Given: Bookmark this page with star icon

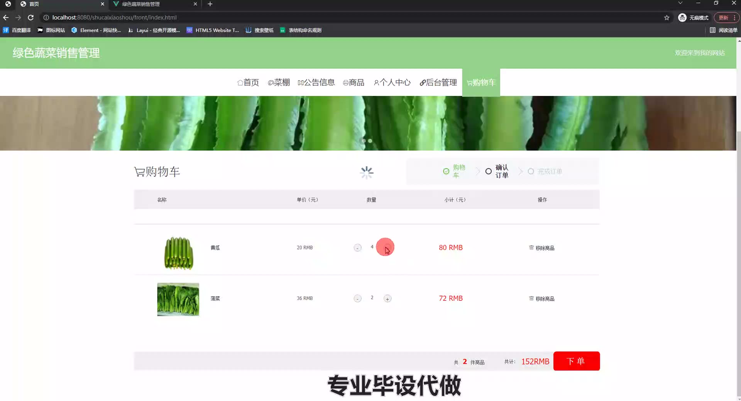Looking at the screenshot, I should point(667,18).
